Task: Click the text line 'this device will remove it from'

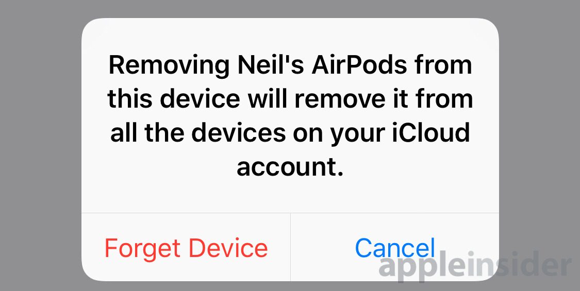Action: click(290, 99)
